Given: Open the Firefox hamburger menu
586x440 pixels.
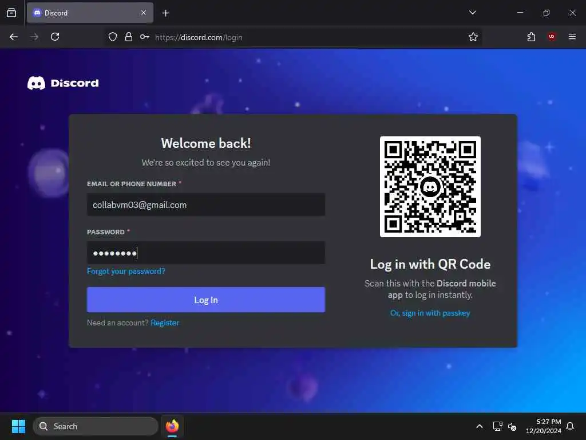Looking at the screenshot, I should (572, 37).
